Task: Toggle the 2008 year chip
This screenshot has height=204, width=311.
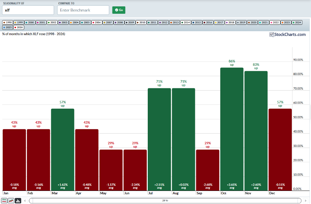Action: [x=118, y=22]
